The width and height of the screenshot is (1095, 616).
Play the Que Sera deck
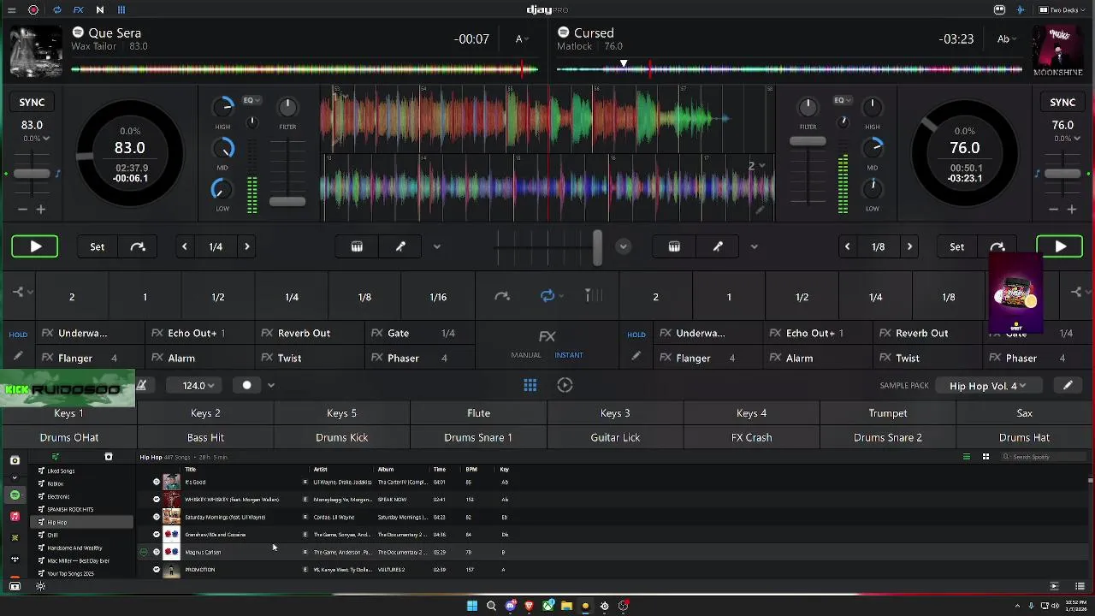(x=35, y=246)
